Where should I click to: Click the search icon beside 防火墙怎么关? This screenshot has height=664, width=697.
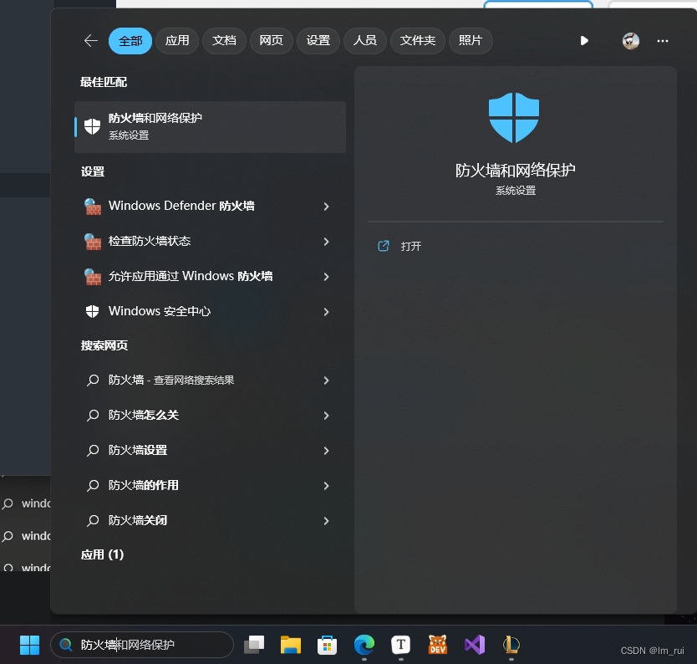pyautogui.click(x=93, y=416)
